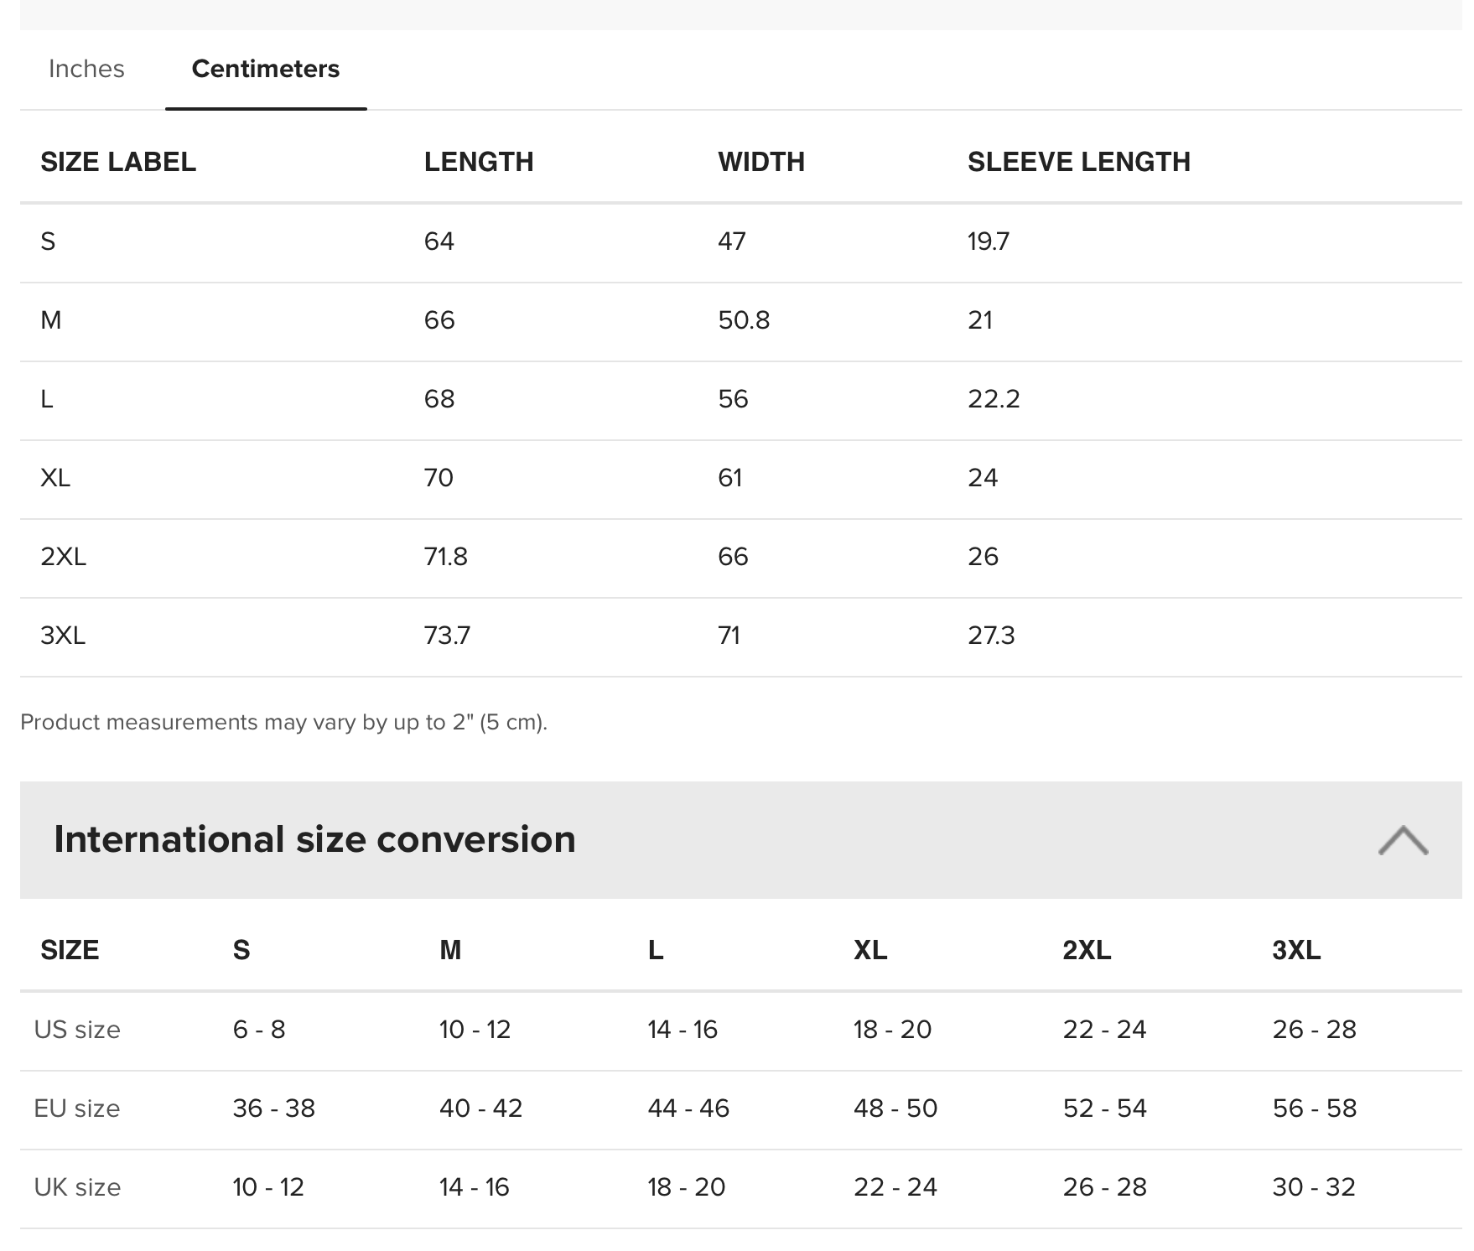Click the US size row label

click(77, 1030)
